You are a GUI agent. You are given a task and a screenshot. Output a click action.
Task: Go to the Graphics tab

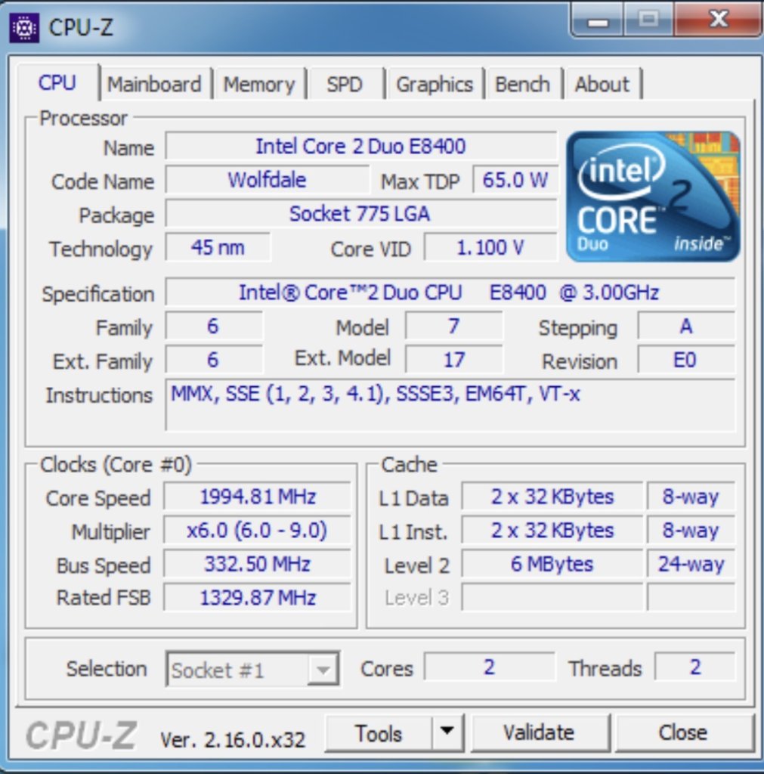click(x=435, y=85)
